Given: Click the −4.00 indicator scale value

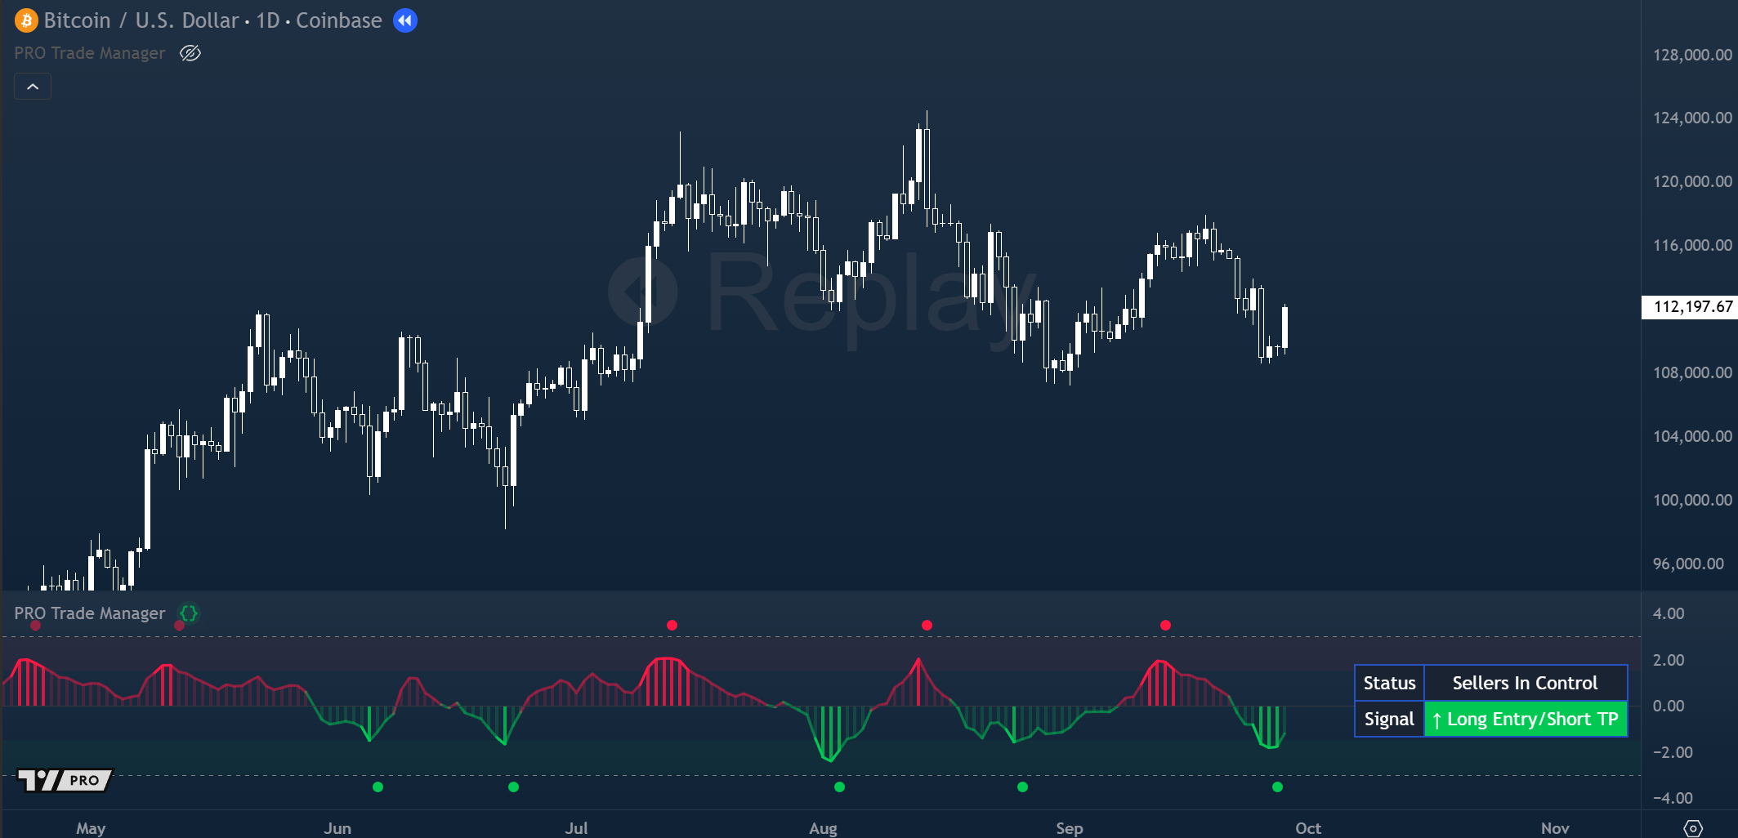Looking at the screenshot, I should coord(1672,798).
